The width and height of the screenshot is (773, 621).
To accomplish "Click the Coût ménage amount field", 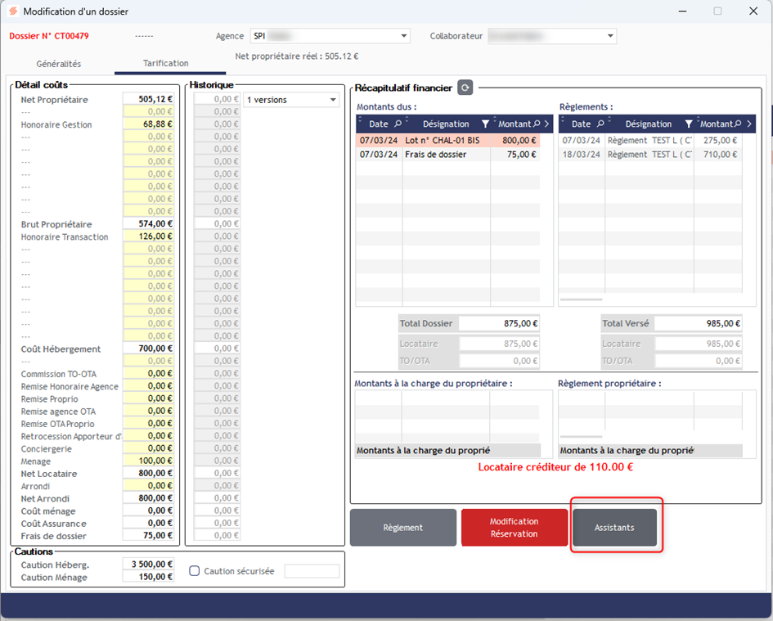I will point(148,511).
